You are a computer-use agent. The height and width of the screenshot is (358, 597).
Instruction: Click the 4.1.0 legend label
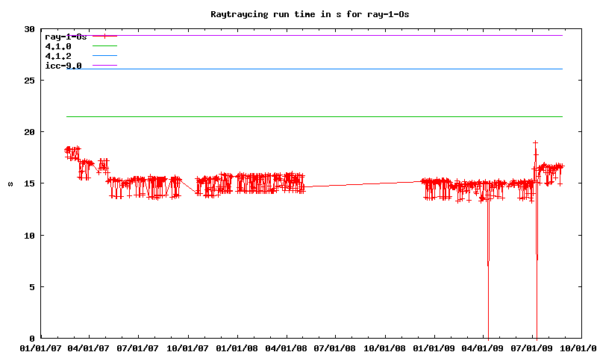click(58, 46)
